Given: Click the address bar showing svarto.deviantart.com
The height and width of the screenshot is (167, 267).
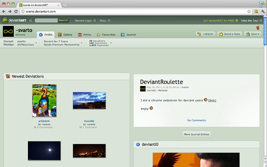Looking at the screenshot, I should (136, 11).
